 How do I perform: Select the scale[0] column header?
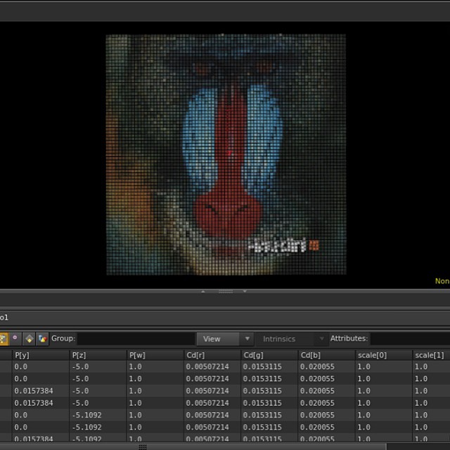[383, 355]
